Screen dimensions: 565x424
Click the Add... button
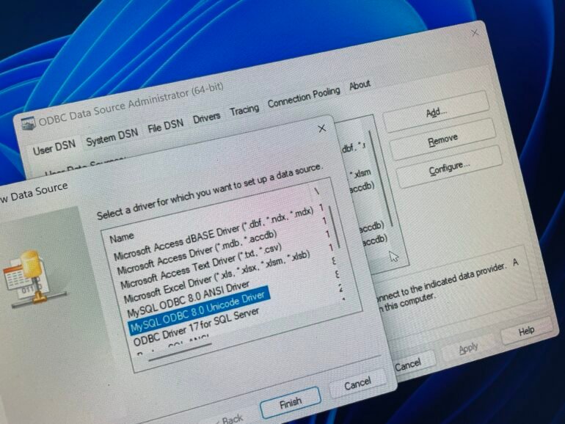[x=436, y=113]
